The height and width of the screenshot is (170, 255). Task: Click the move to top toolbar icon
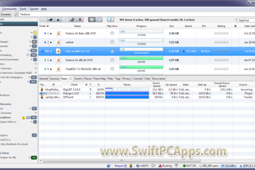tap(51, 20)
